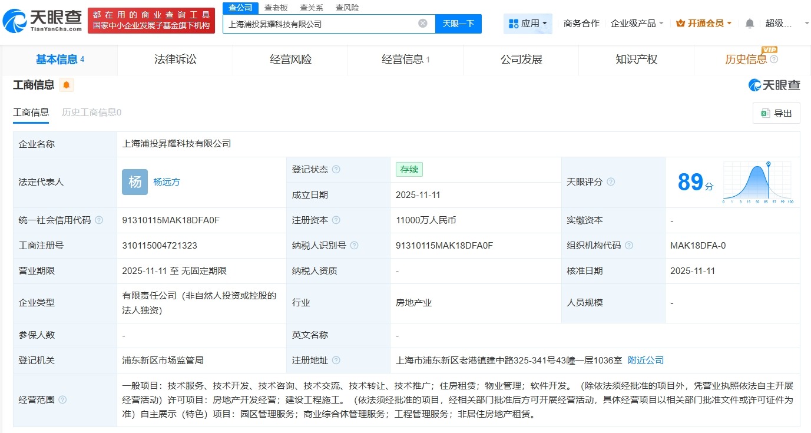
Task: Click the help icon beside 天眼评分
Action: tap(611, 182)
